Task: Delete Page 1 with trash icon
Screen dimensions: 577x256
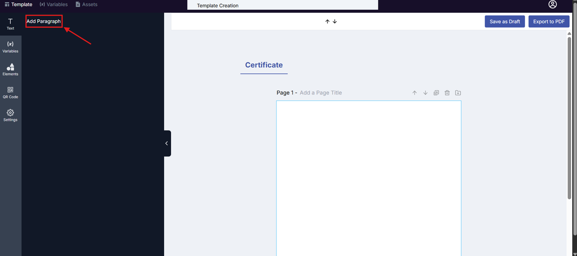Action: (447, 93)
